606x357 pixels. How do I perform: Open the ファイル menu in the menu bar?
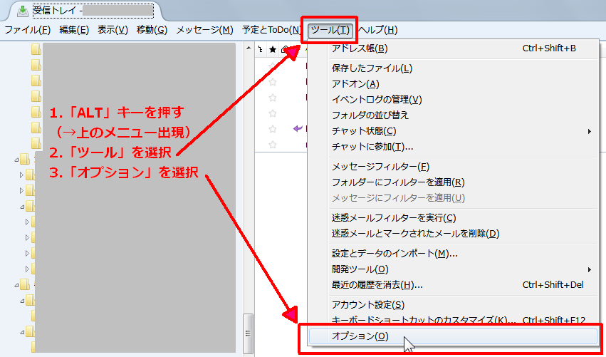27,30
